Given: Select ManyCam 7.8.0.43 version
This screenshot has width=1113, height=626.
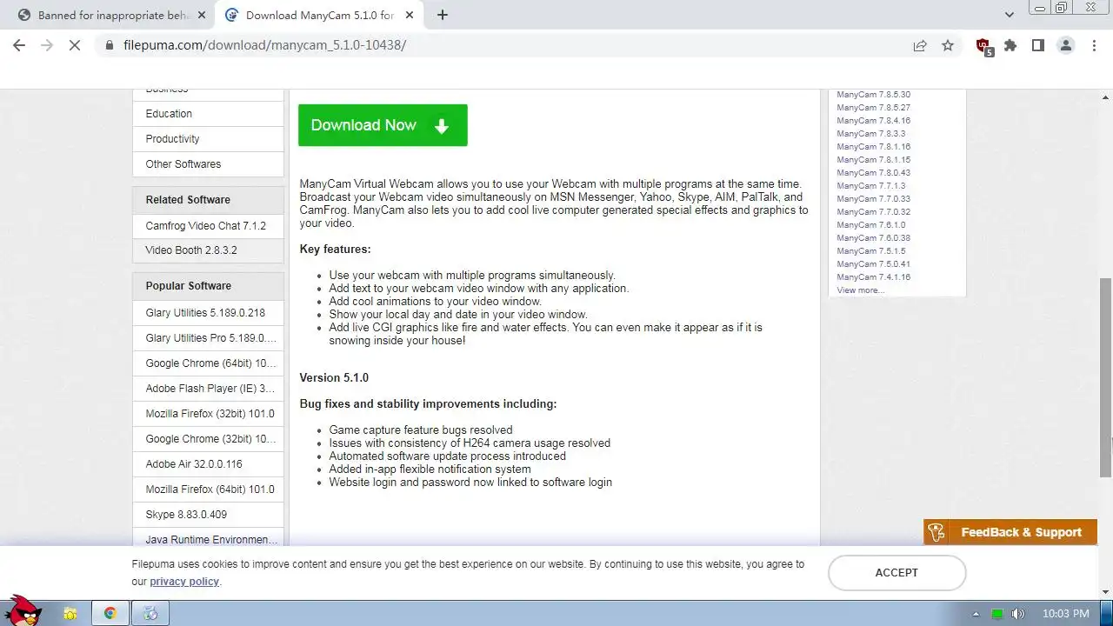Looking at the screenshot, I should point(873,173).
